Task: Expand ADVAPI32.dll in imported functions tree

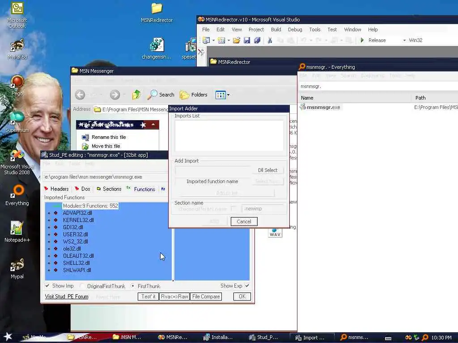Action: 49,213
